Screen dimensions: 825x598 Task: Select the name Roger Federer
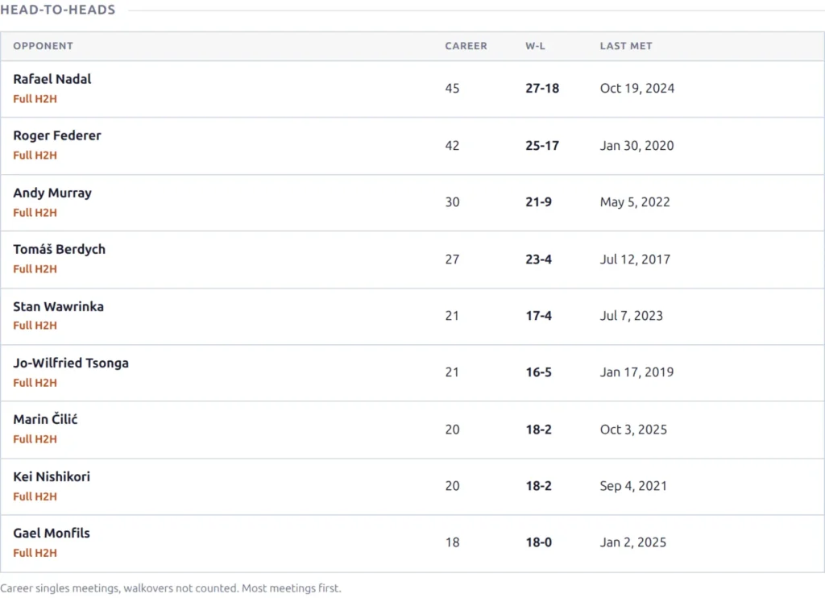pyautogui.click(x=57, y=135)
